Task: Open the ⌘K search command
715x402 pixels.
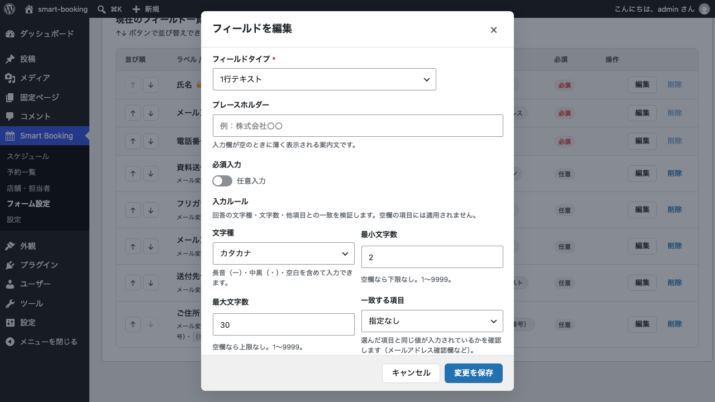Action: click(x=109, y=9)
